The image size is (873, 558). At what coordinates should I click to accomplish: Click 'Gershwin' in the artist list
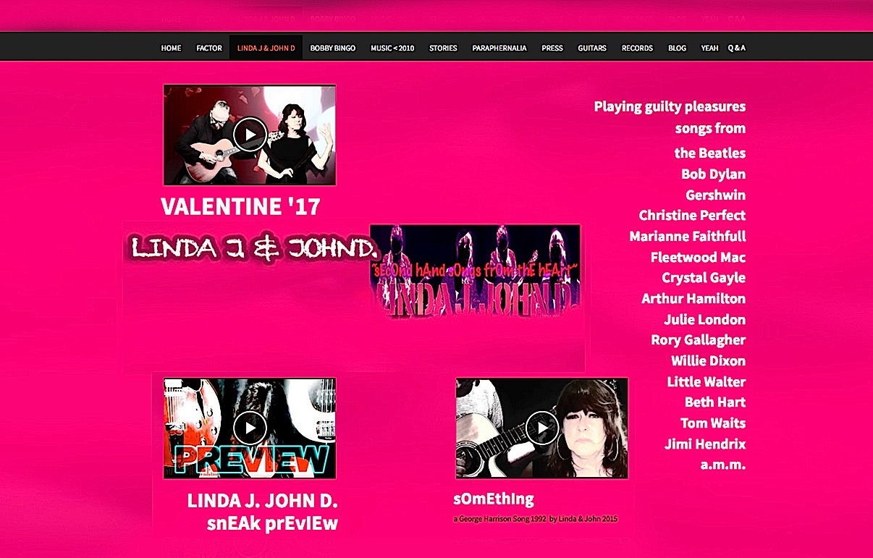coord(716,195)
